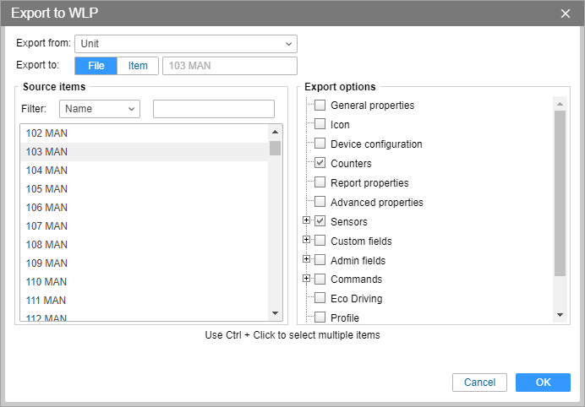Click the export options scrollbar thumb
The image size is (585, 407).
[560, 193]
